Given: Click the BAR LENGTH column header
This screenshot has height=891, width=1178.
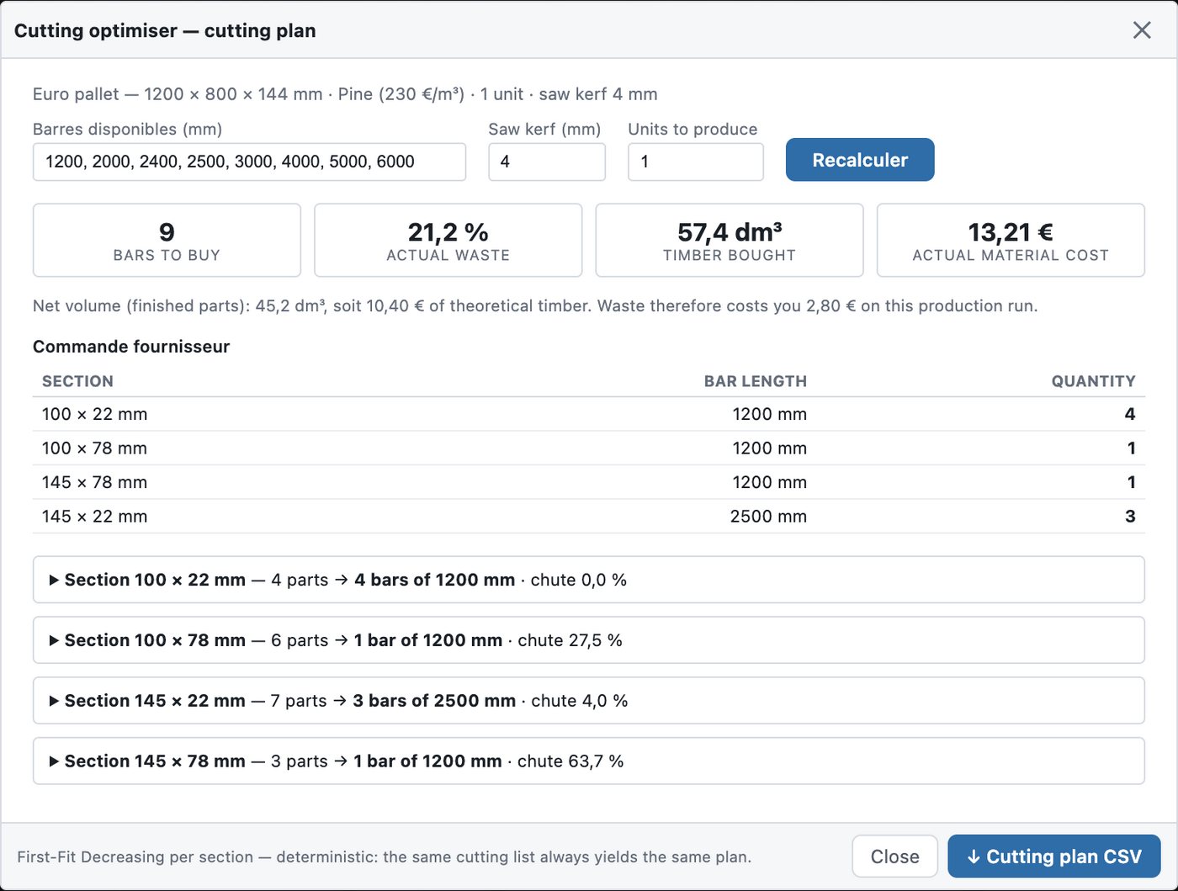Looking at the screenshot, I should 756,381.
